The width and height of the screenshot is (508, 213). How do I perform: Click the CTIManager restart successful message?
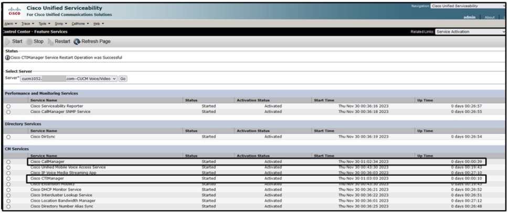point(66,58)
